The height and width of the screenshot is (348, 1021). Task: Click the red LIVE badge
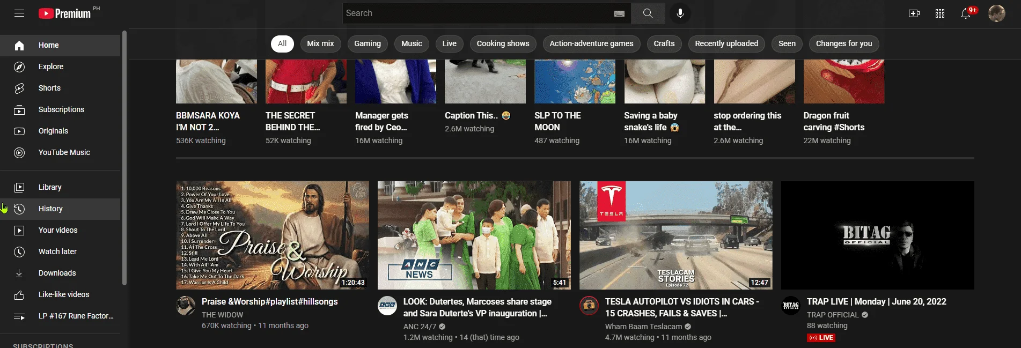tap(821, 338)
